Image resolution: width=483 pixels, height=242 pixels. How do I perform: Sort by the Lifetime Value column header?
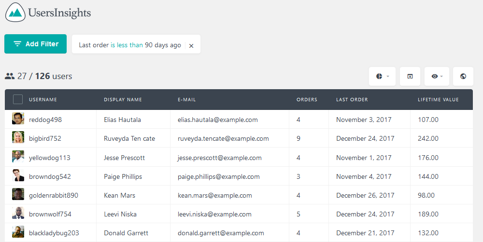pos(439,100)
